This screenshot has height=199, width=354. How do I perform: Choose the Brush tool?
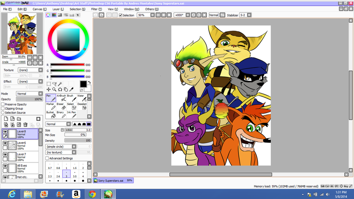pos(72,98)
